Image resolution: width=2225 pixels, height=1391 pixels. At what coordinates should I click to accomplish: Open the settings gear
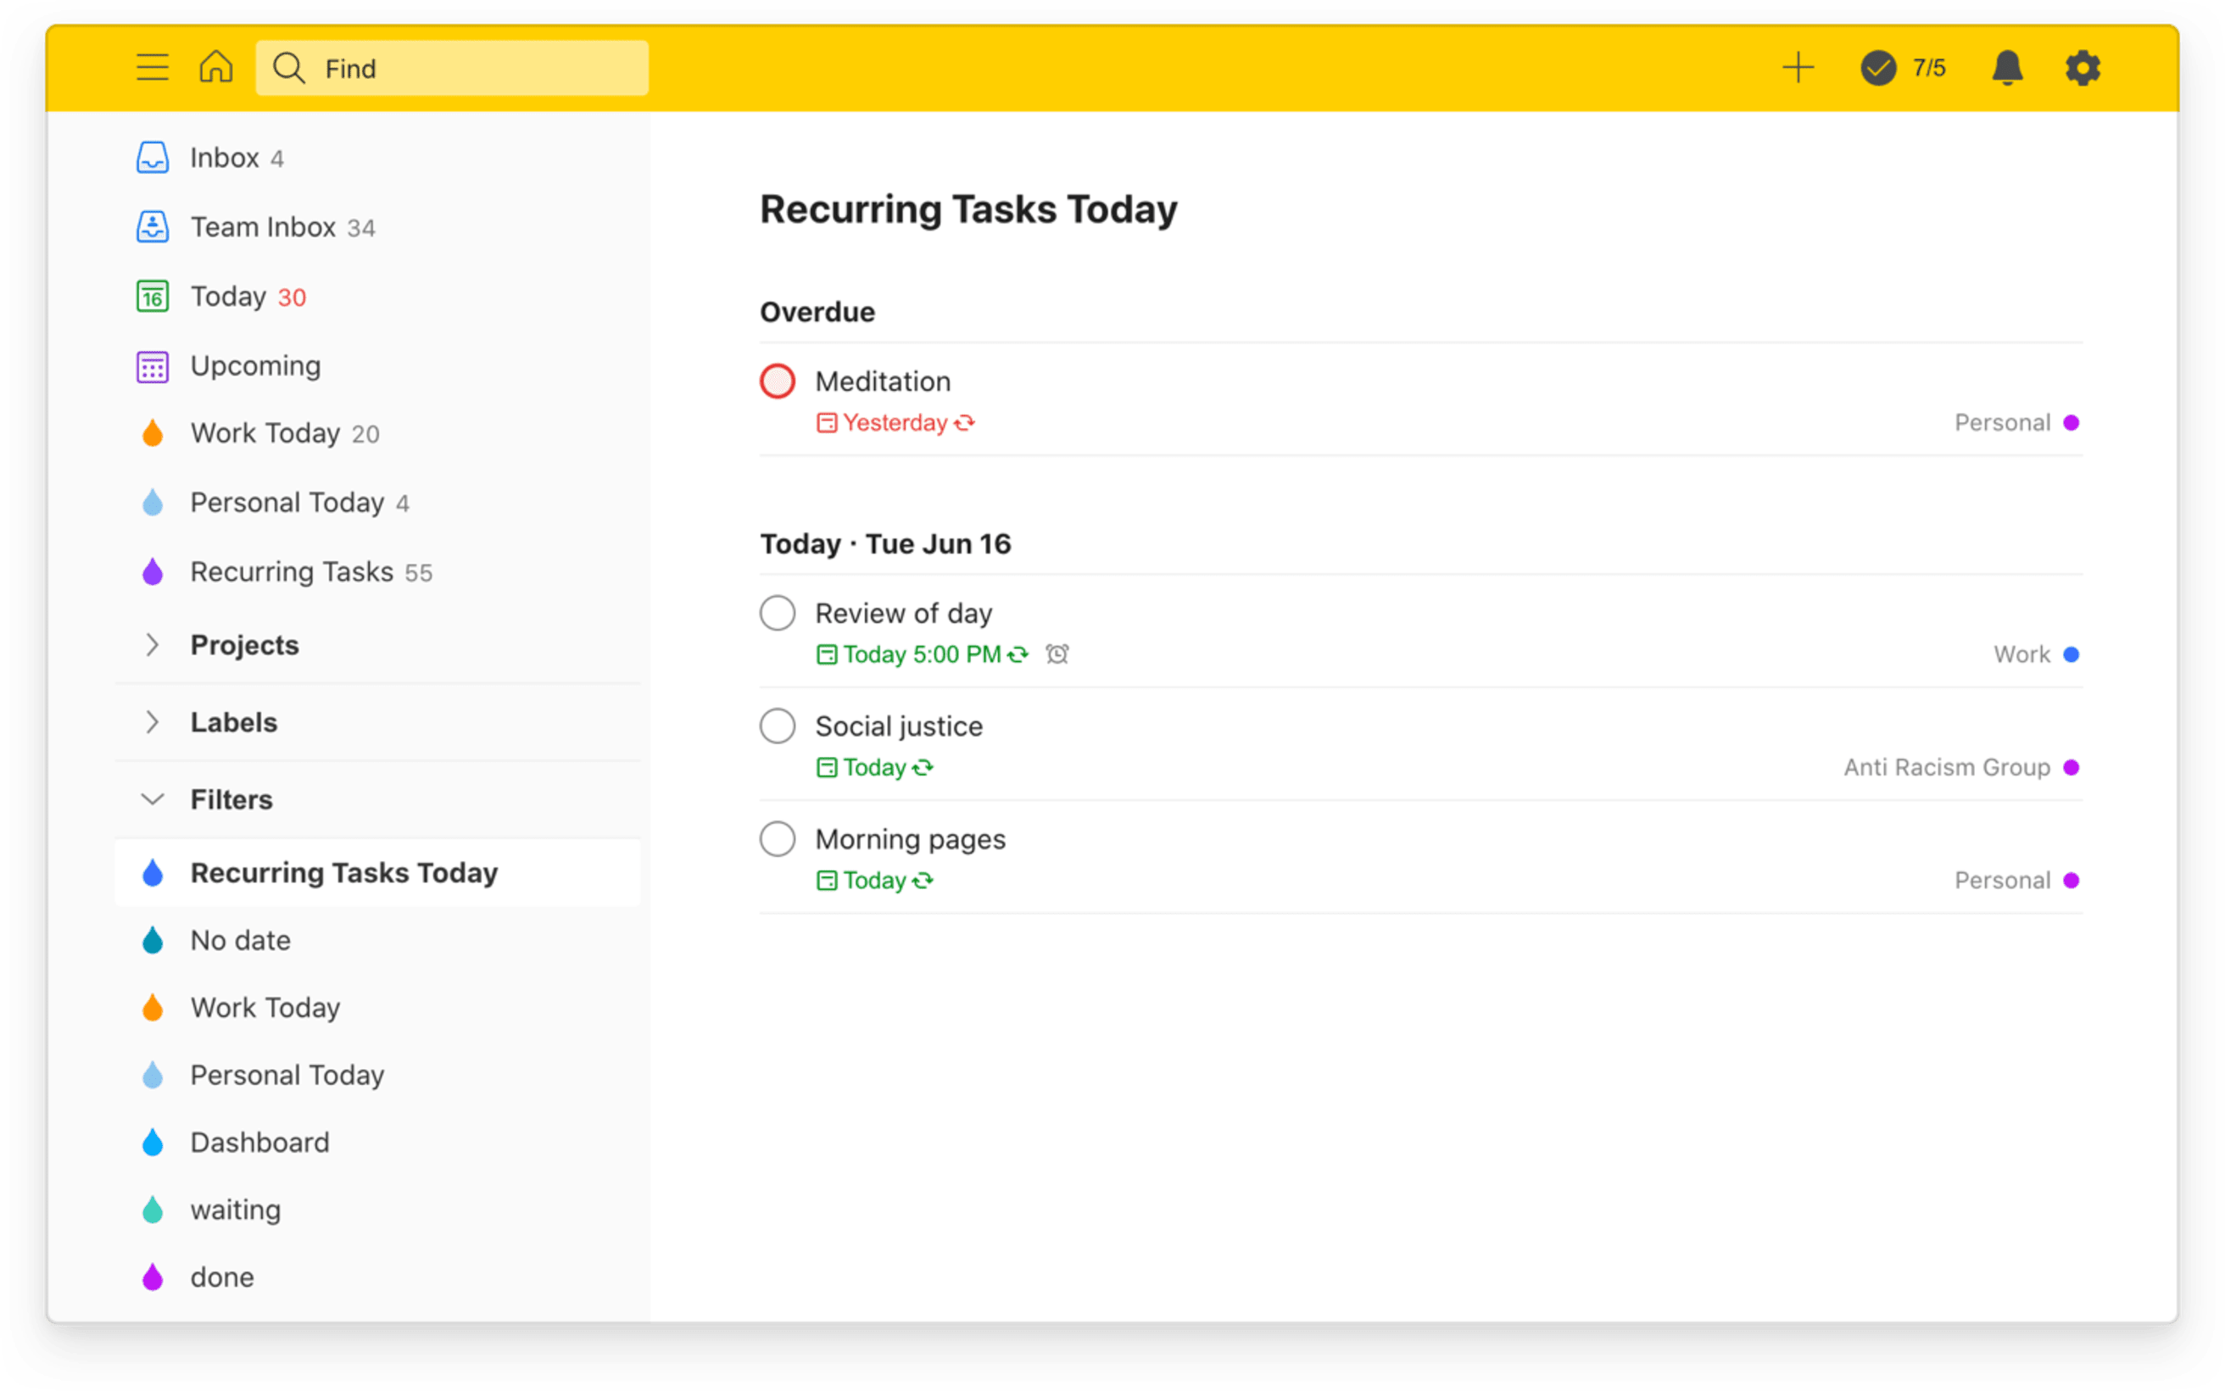click(x=2082, y=68)
